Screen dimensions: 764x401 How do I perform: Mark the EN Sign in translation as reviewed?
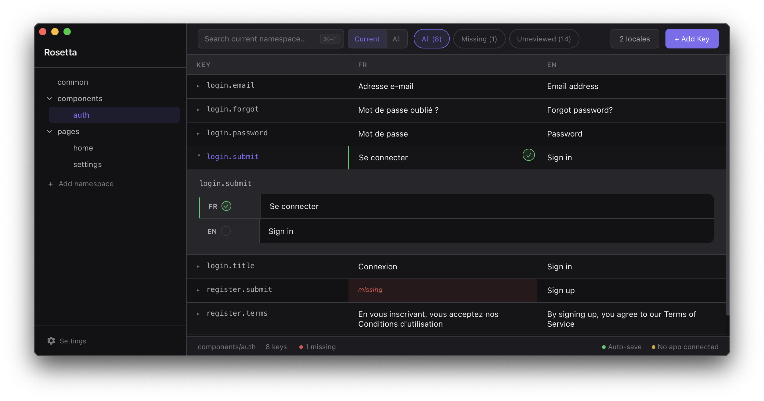coord(226,231)
